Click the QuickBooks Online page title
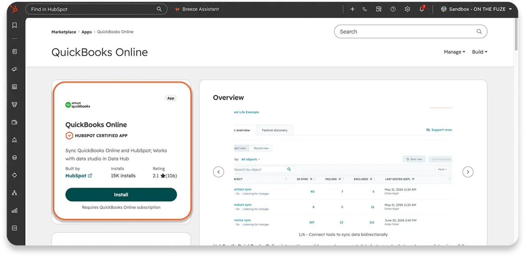525x257 pixels. [x=100, y=52]
